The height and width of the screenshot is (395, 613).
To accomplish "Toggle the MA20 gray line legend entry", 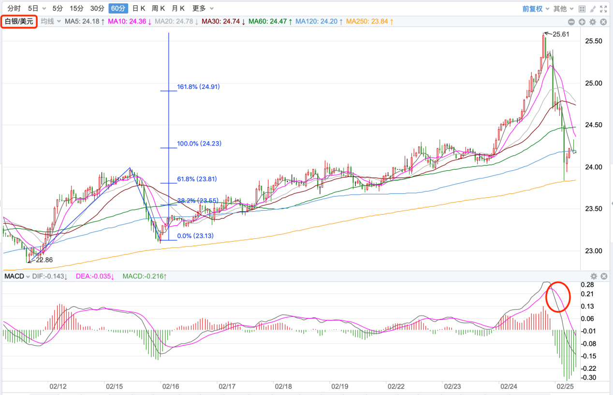I will point(176,22).
